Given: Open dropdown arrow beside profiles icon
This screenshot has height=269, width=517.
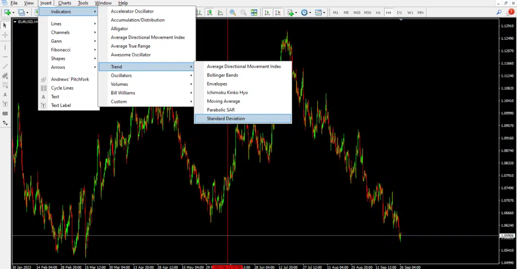Looking at the screenshot, I should point(27,13).
